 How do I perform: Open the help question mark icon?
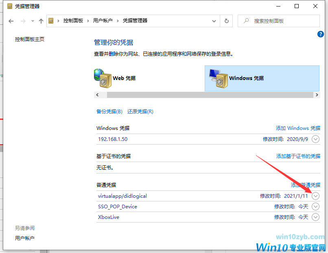click(x=321, y=34)
